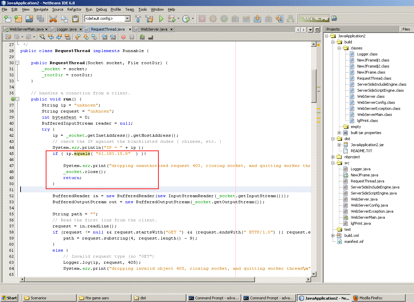Collapse the RequestThread constructor code fold
414x302 pixels.
(x=17, y=63)
